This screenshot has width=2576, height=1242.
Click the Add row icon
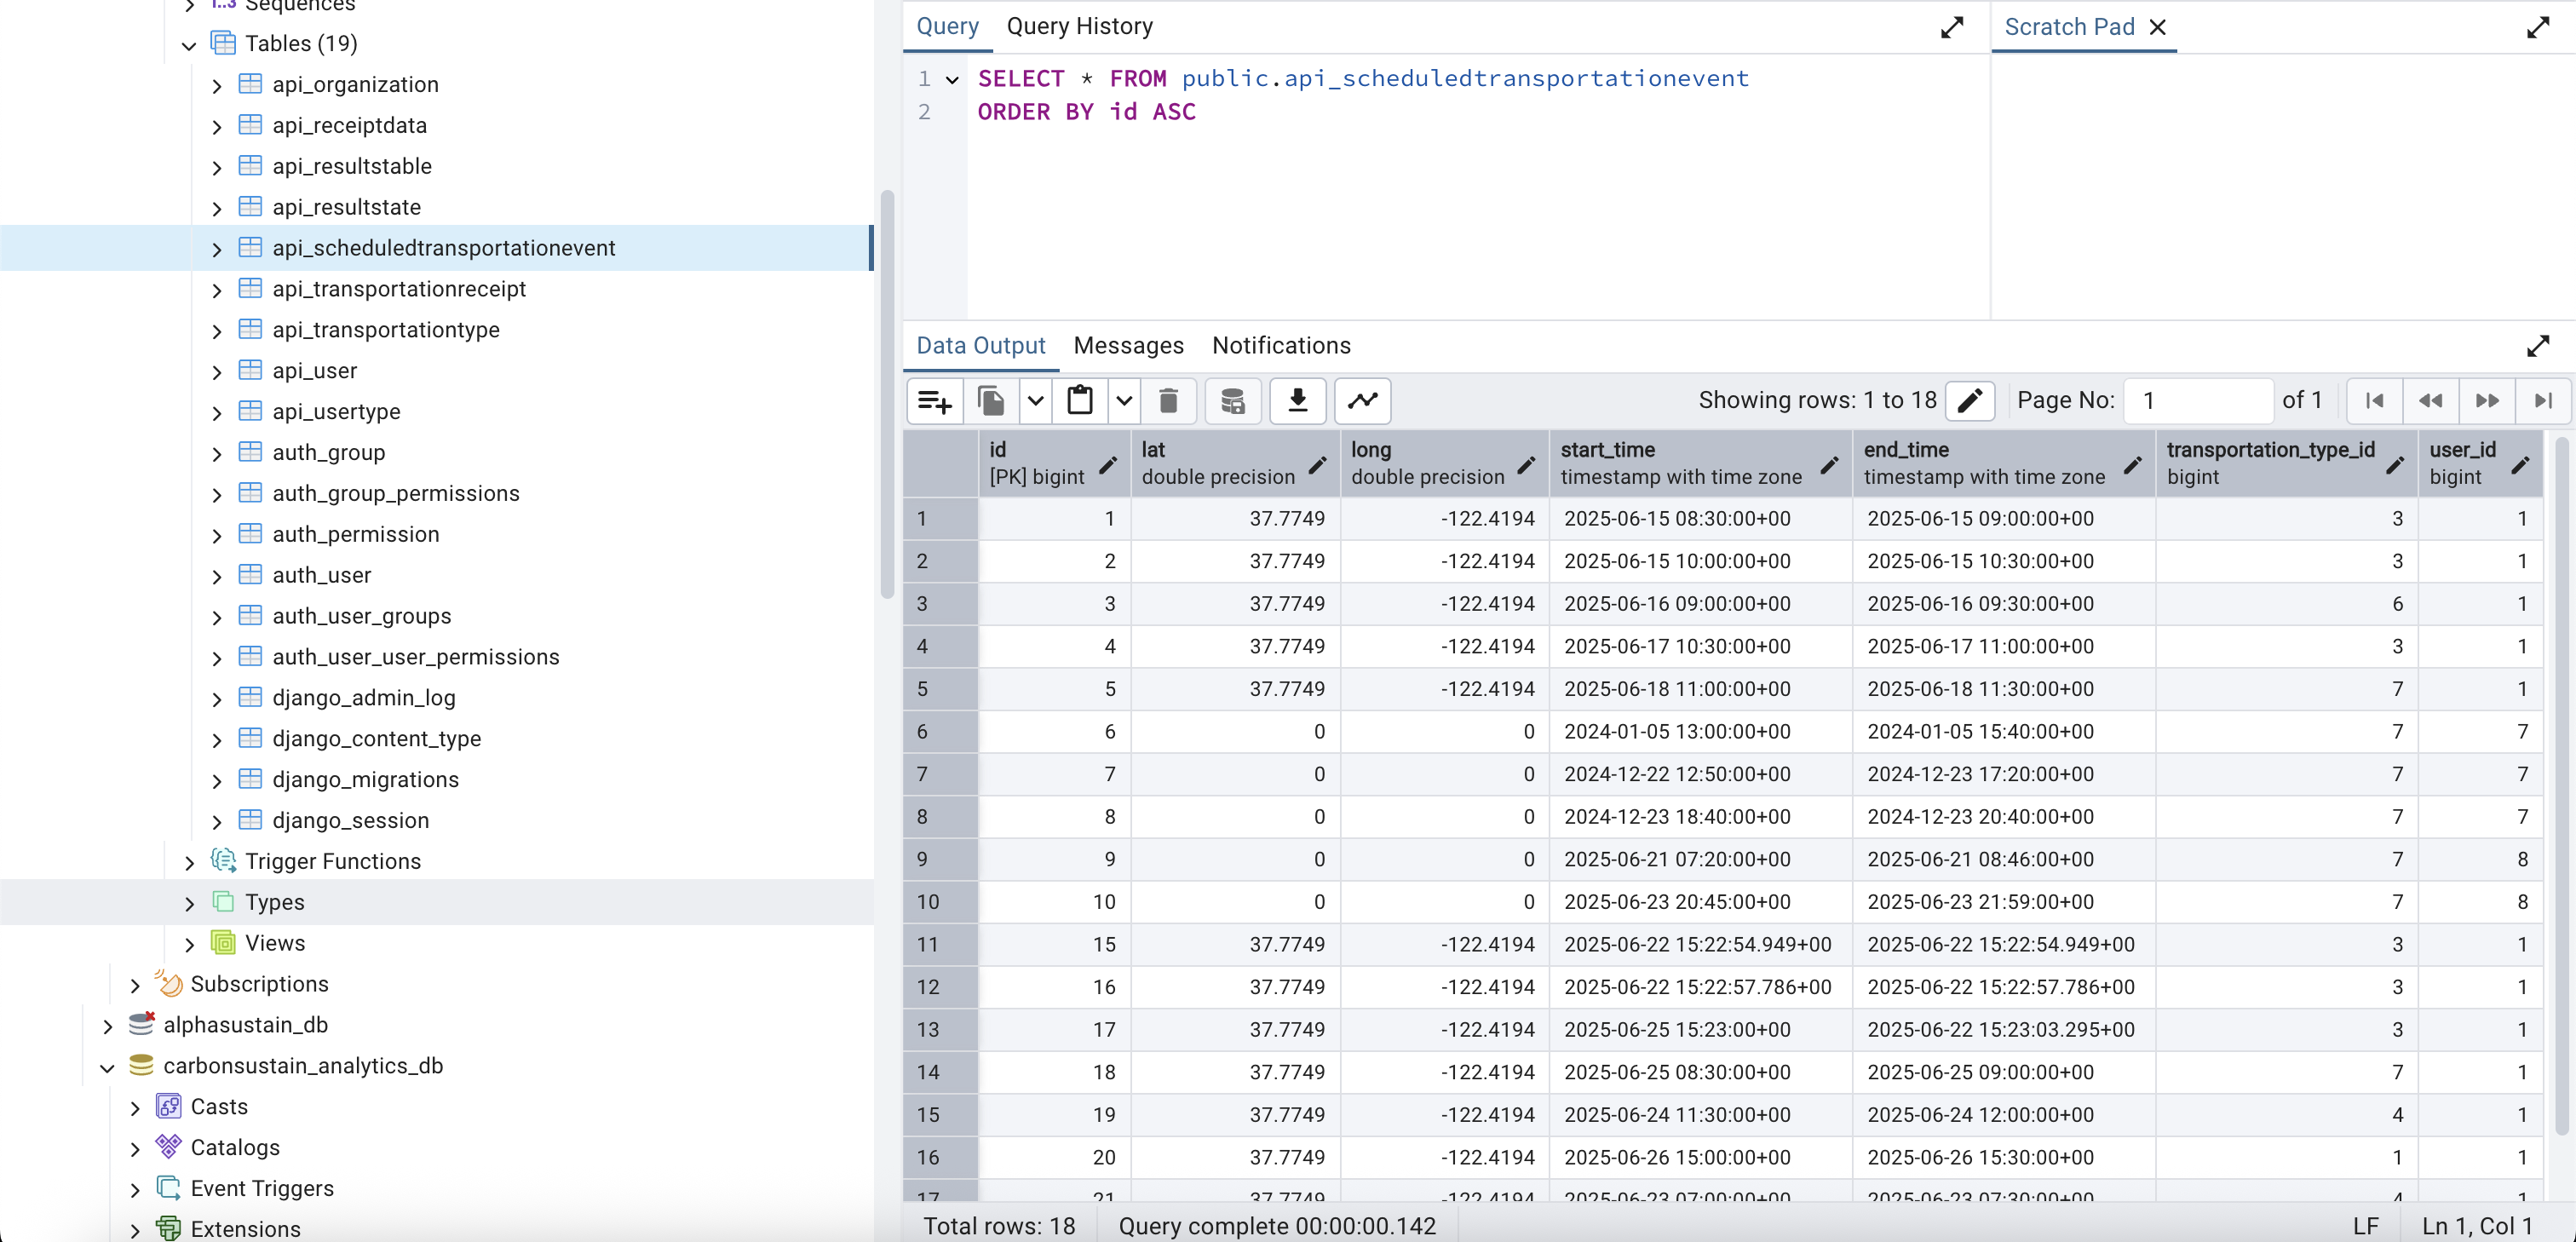tap(934, 401)
